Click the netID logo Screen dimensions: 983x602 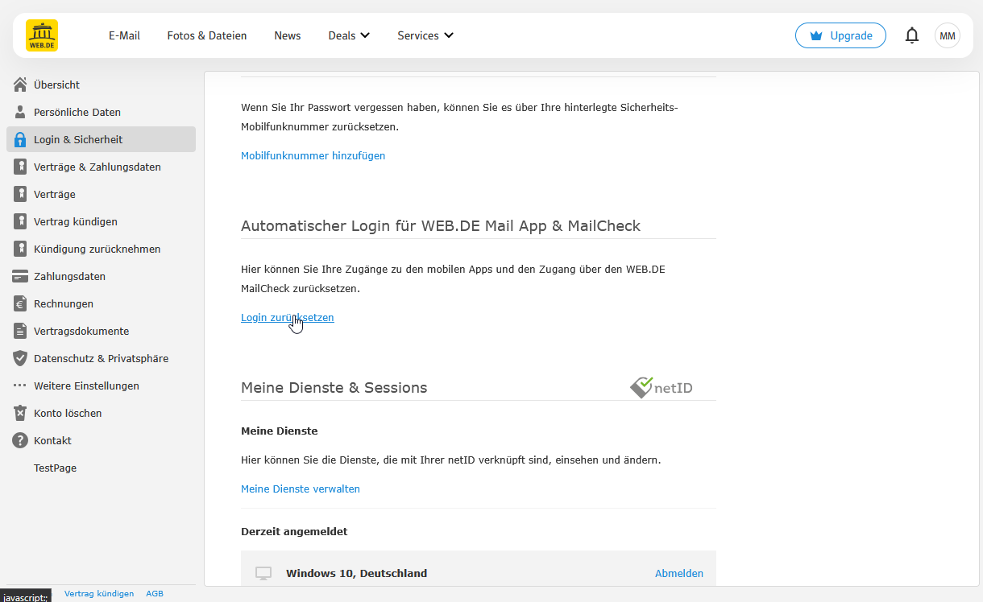tap(662, 388)
